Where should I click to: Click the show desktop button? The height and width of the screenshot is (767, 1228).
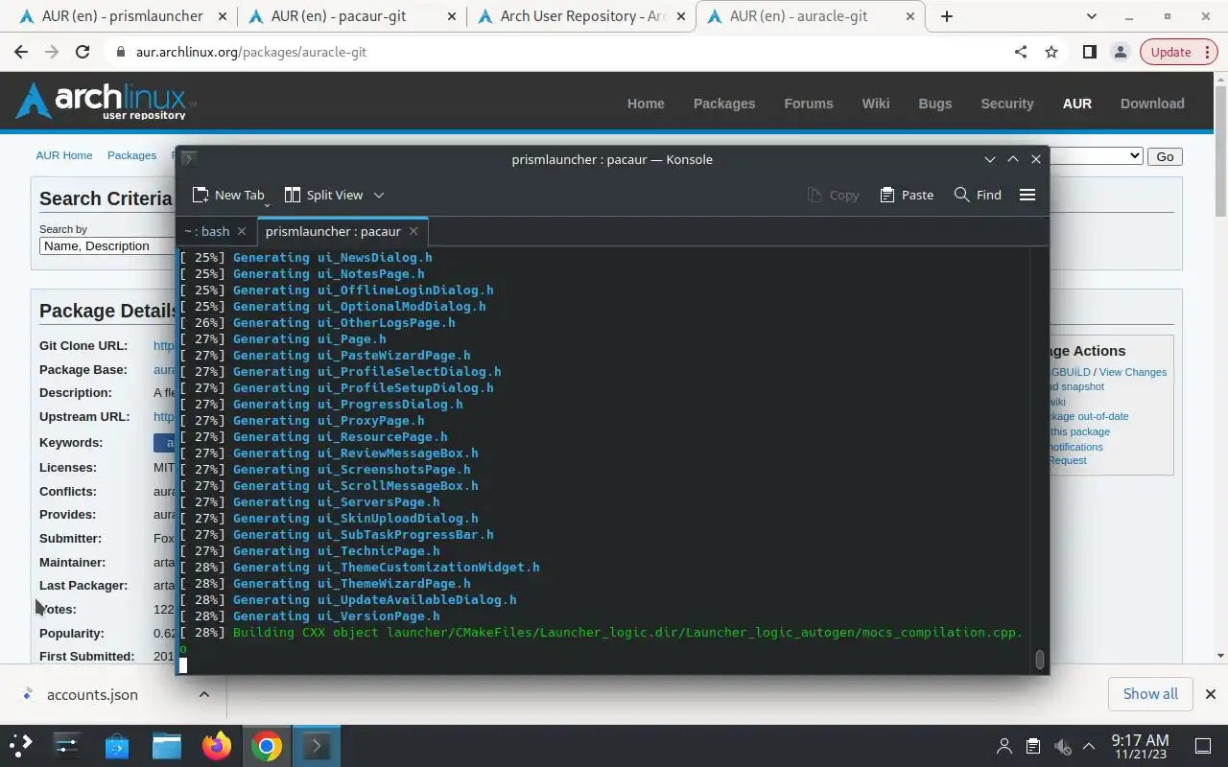(x=1203, y=746)
